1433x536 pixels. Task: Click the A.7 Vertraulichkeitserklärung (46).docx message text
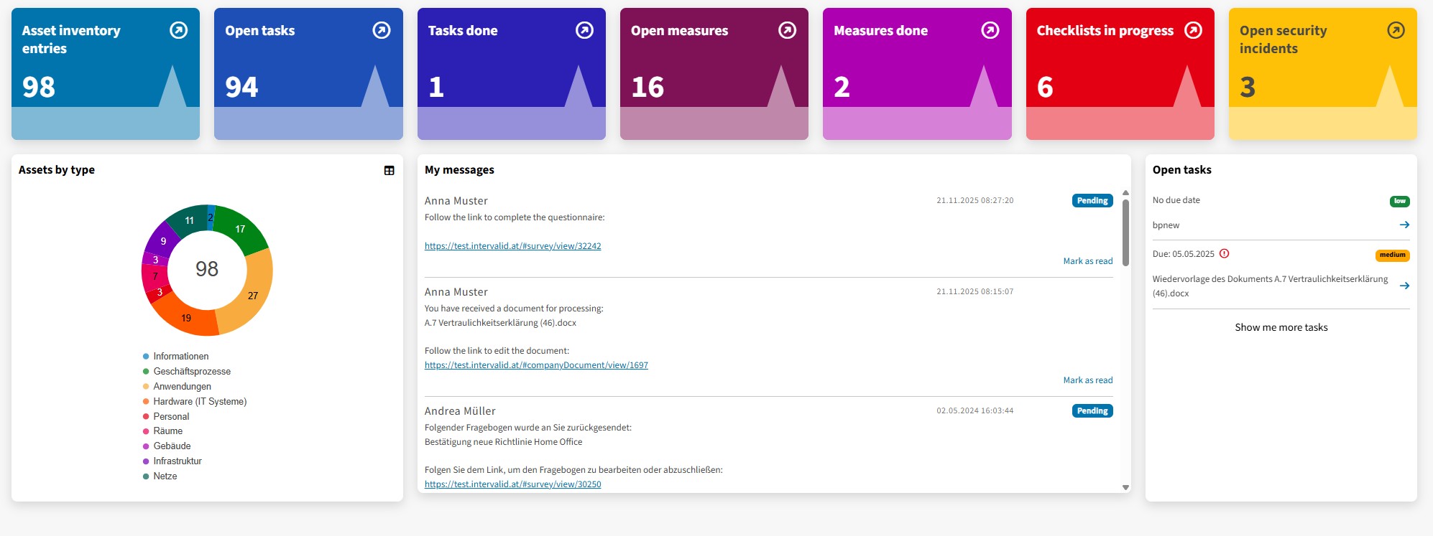[500, 323]
